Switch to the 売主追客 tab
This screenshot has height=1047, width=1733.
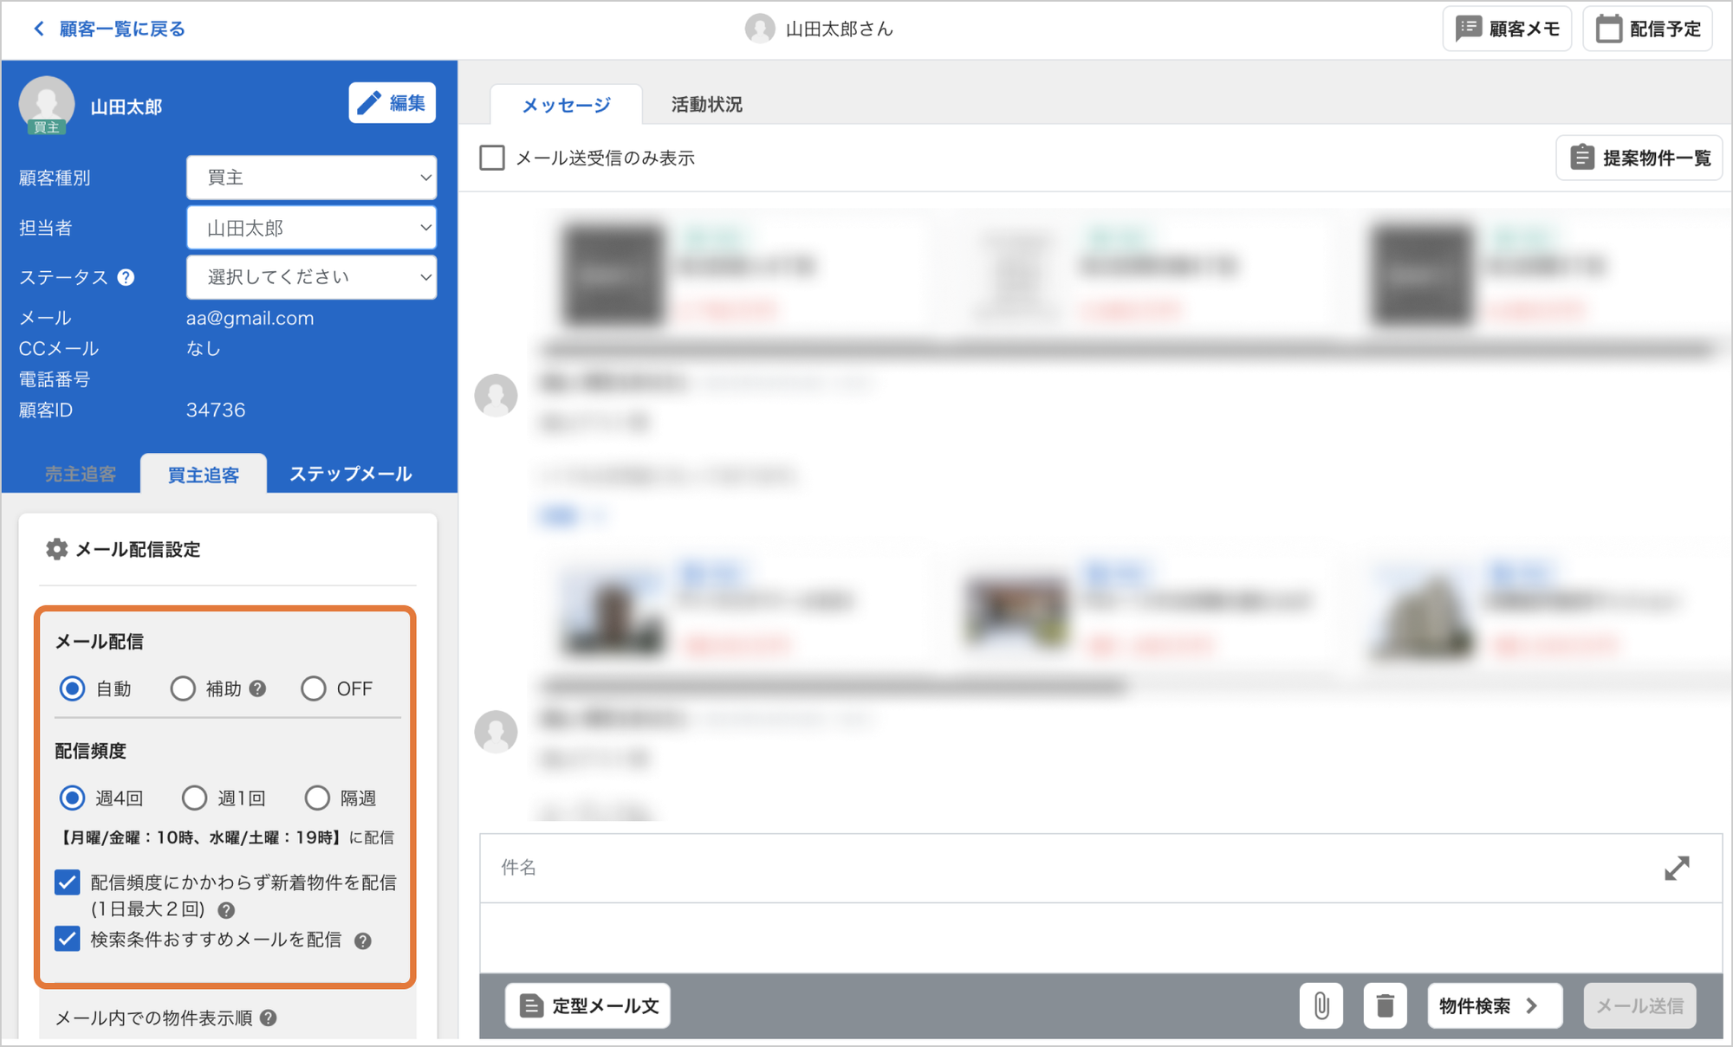[x=81, y=474]
